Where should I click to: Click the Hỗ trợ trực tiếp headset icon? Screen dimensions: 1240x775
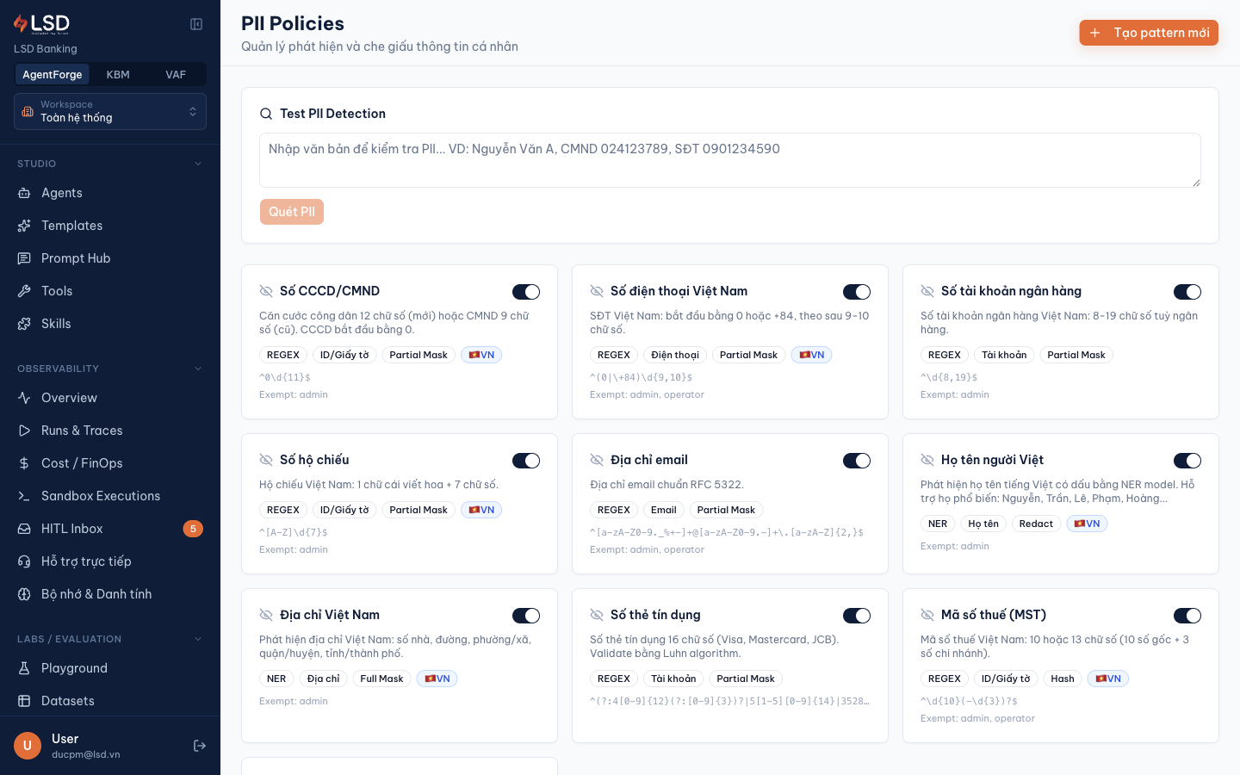[x=24, y=561]
